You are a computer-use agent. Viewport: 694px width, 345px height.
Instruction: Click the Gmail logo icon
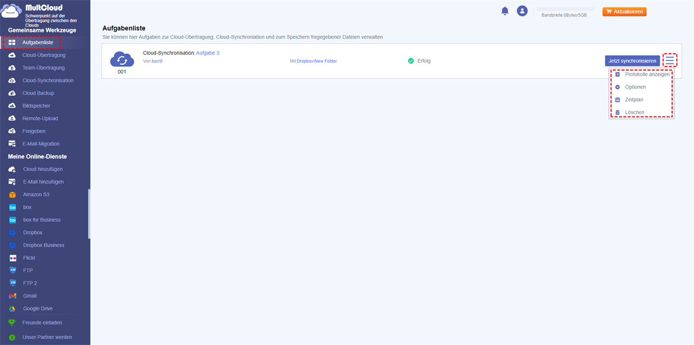tap(12, 296)
